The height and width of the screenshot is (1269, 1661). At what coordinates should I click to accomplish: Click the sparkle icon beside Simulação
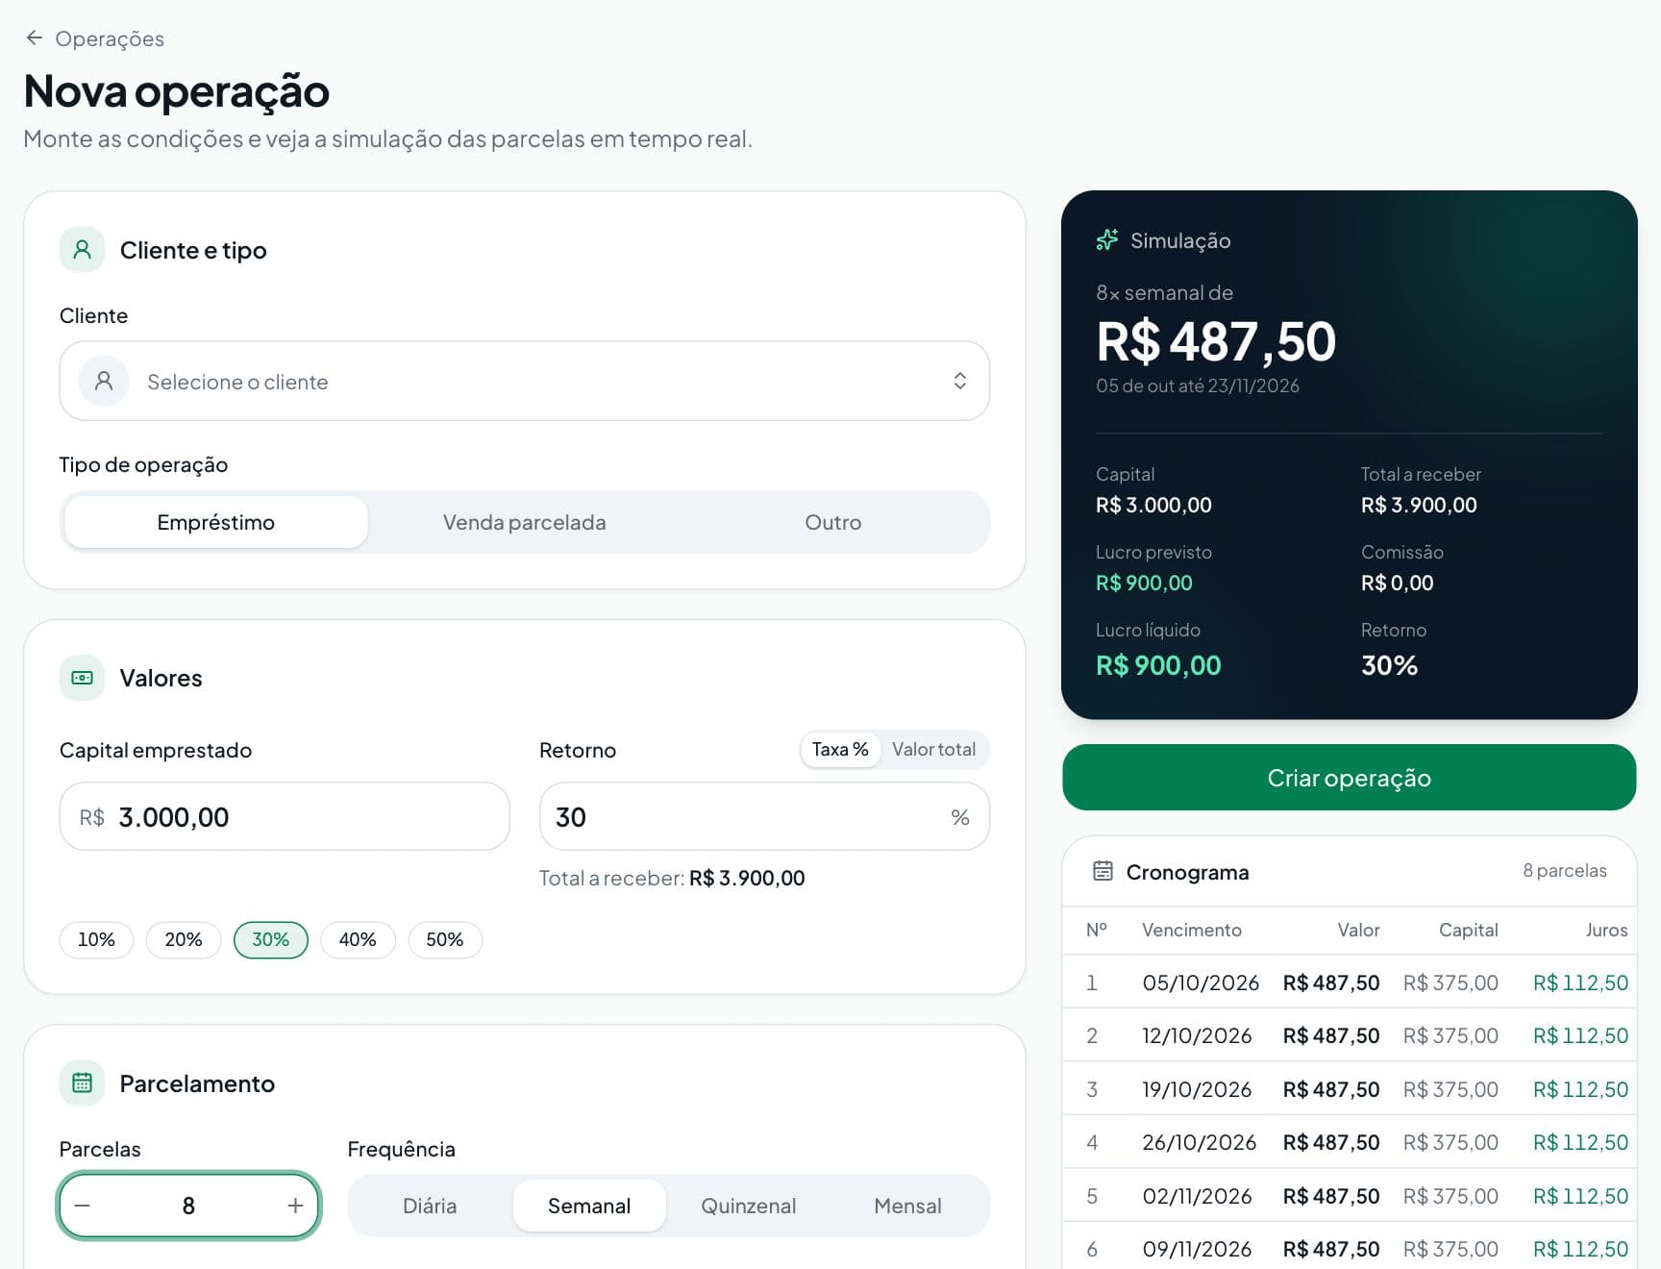pos(1107,239)
